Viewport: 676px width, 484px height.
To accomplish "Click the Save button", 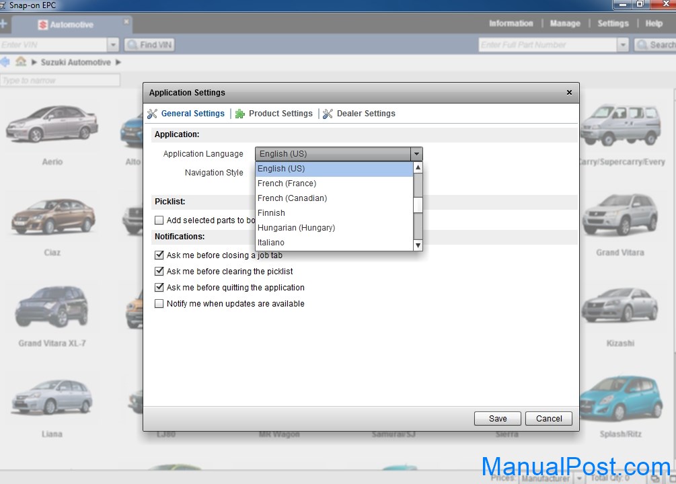I will [498, 419].
